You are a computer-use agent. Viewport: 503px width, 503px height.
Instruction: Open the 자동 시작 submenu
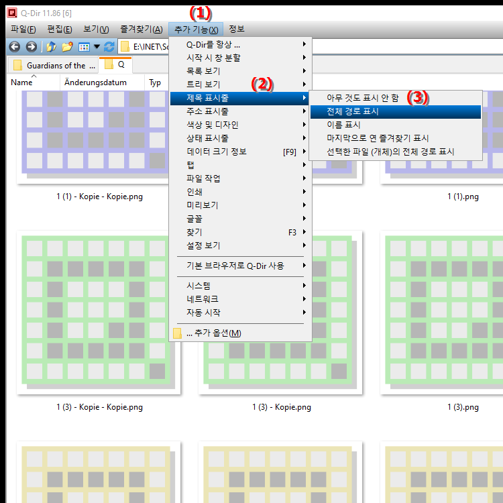point(240,313)
